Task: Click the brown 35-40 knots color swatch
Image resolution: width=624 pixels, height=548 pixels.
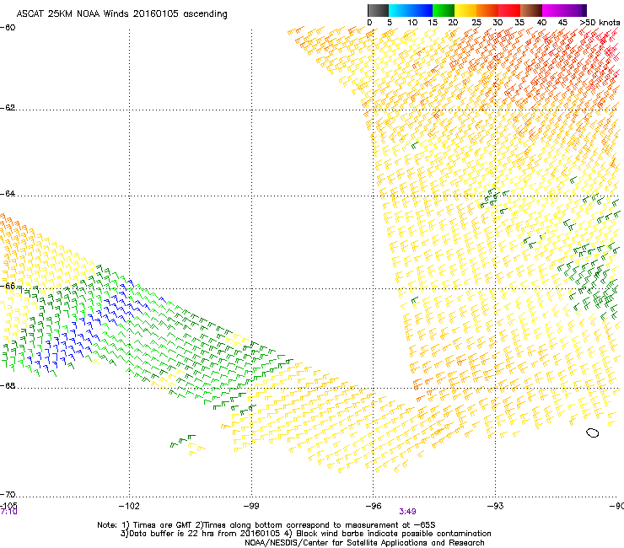Action: [x=531, y=10]
